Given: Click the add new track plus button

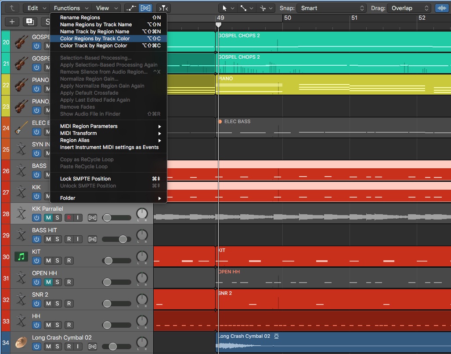Looking at the screenshot, I should tap(12, 21).
